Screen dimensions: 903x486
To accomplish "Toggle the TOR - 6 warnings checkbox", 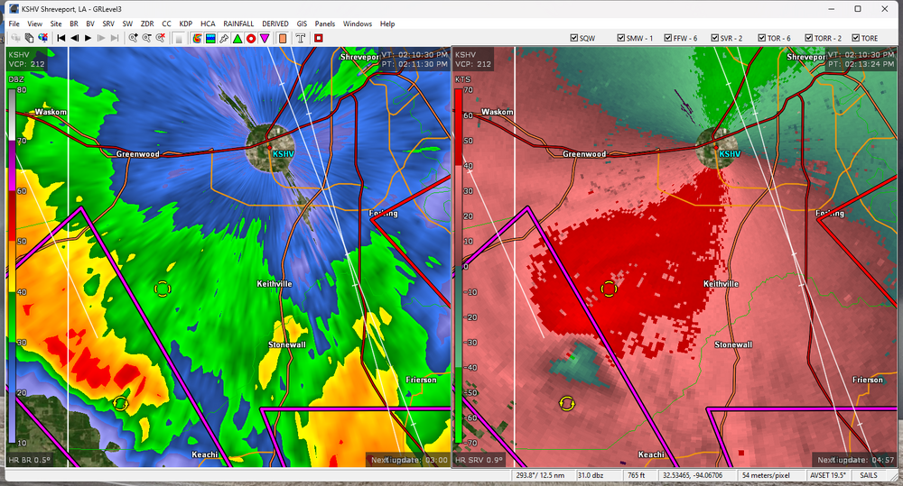I will 759,38.
